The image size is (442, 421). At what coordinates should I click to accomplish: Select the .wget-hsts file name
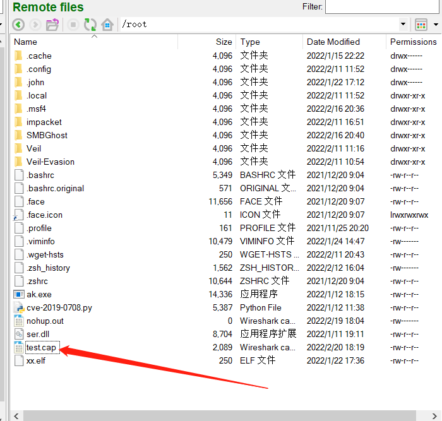45,255
